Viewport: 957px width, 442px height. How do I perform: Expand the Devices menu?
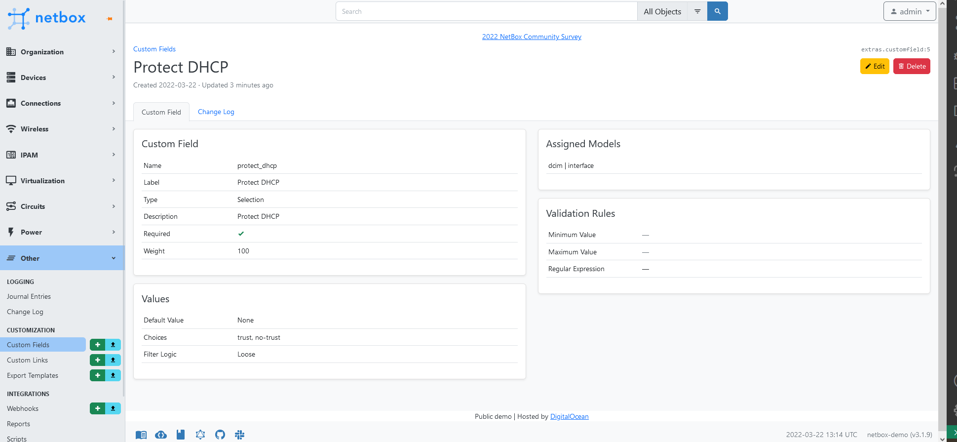(62, 78)
